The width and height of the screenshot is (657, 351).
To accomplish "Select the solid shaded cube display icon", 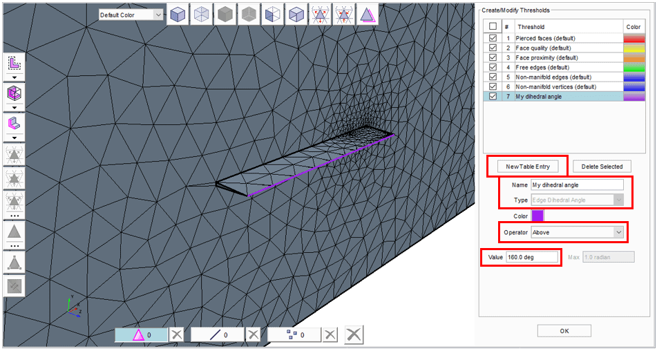I will click(x=178, y=15).
